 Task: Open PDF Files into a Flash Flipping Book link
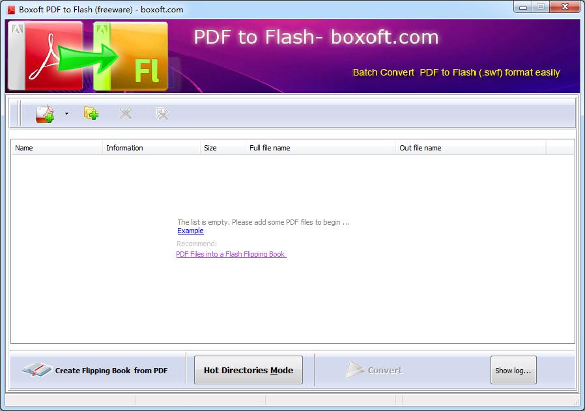[x=231, y=254]
